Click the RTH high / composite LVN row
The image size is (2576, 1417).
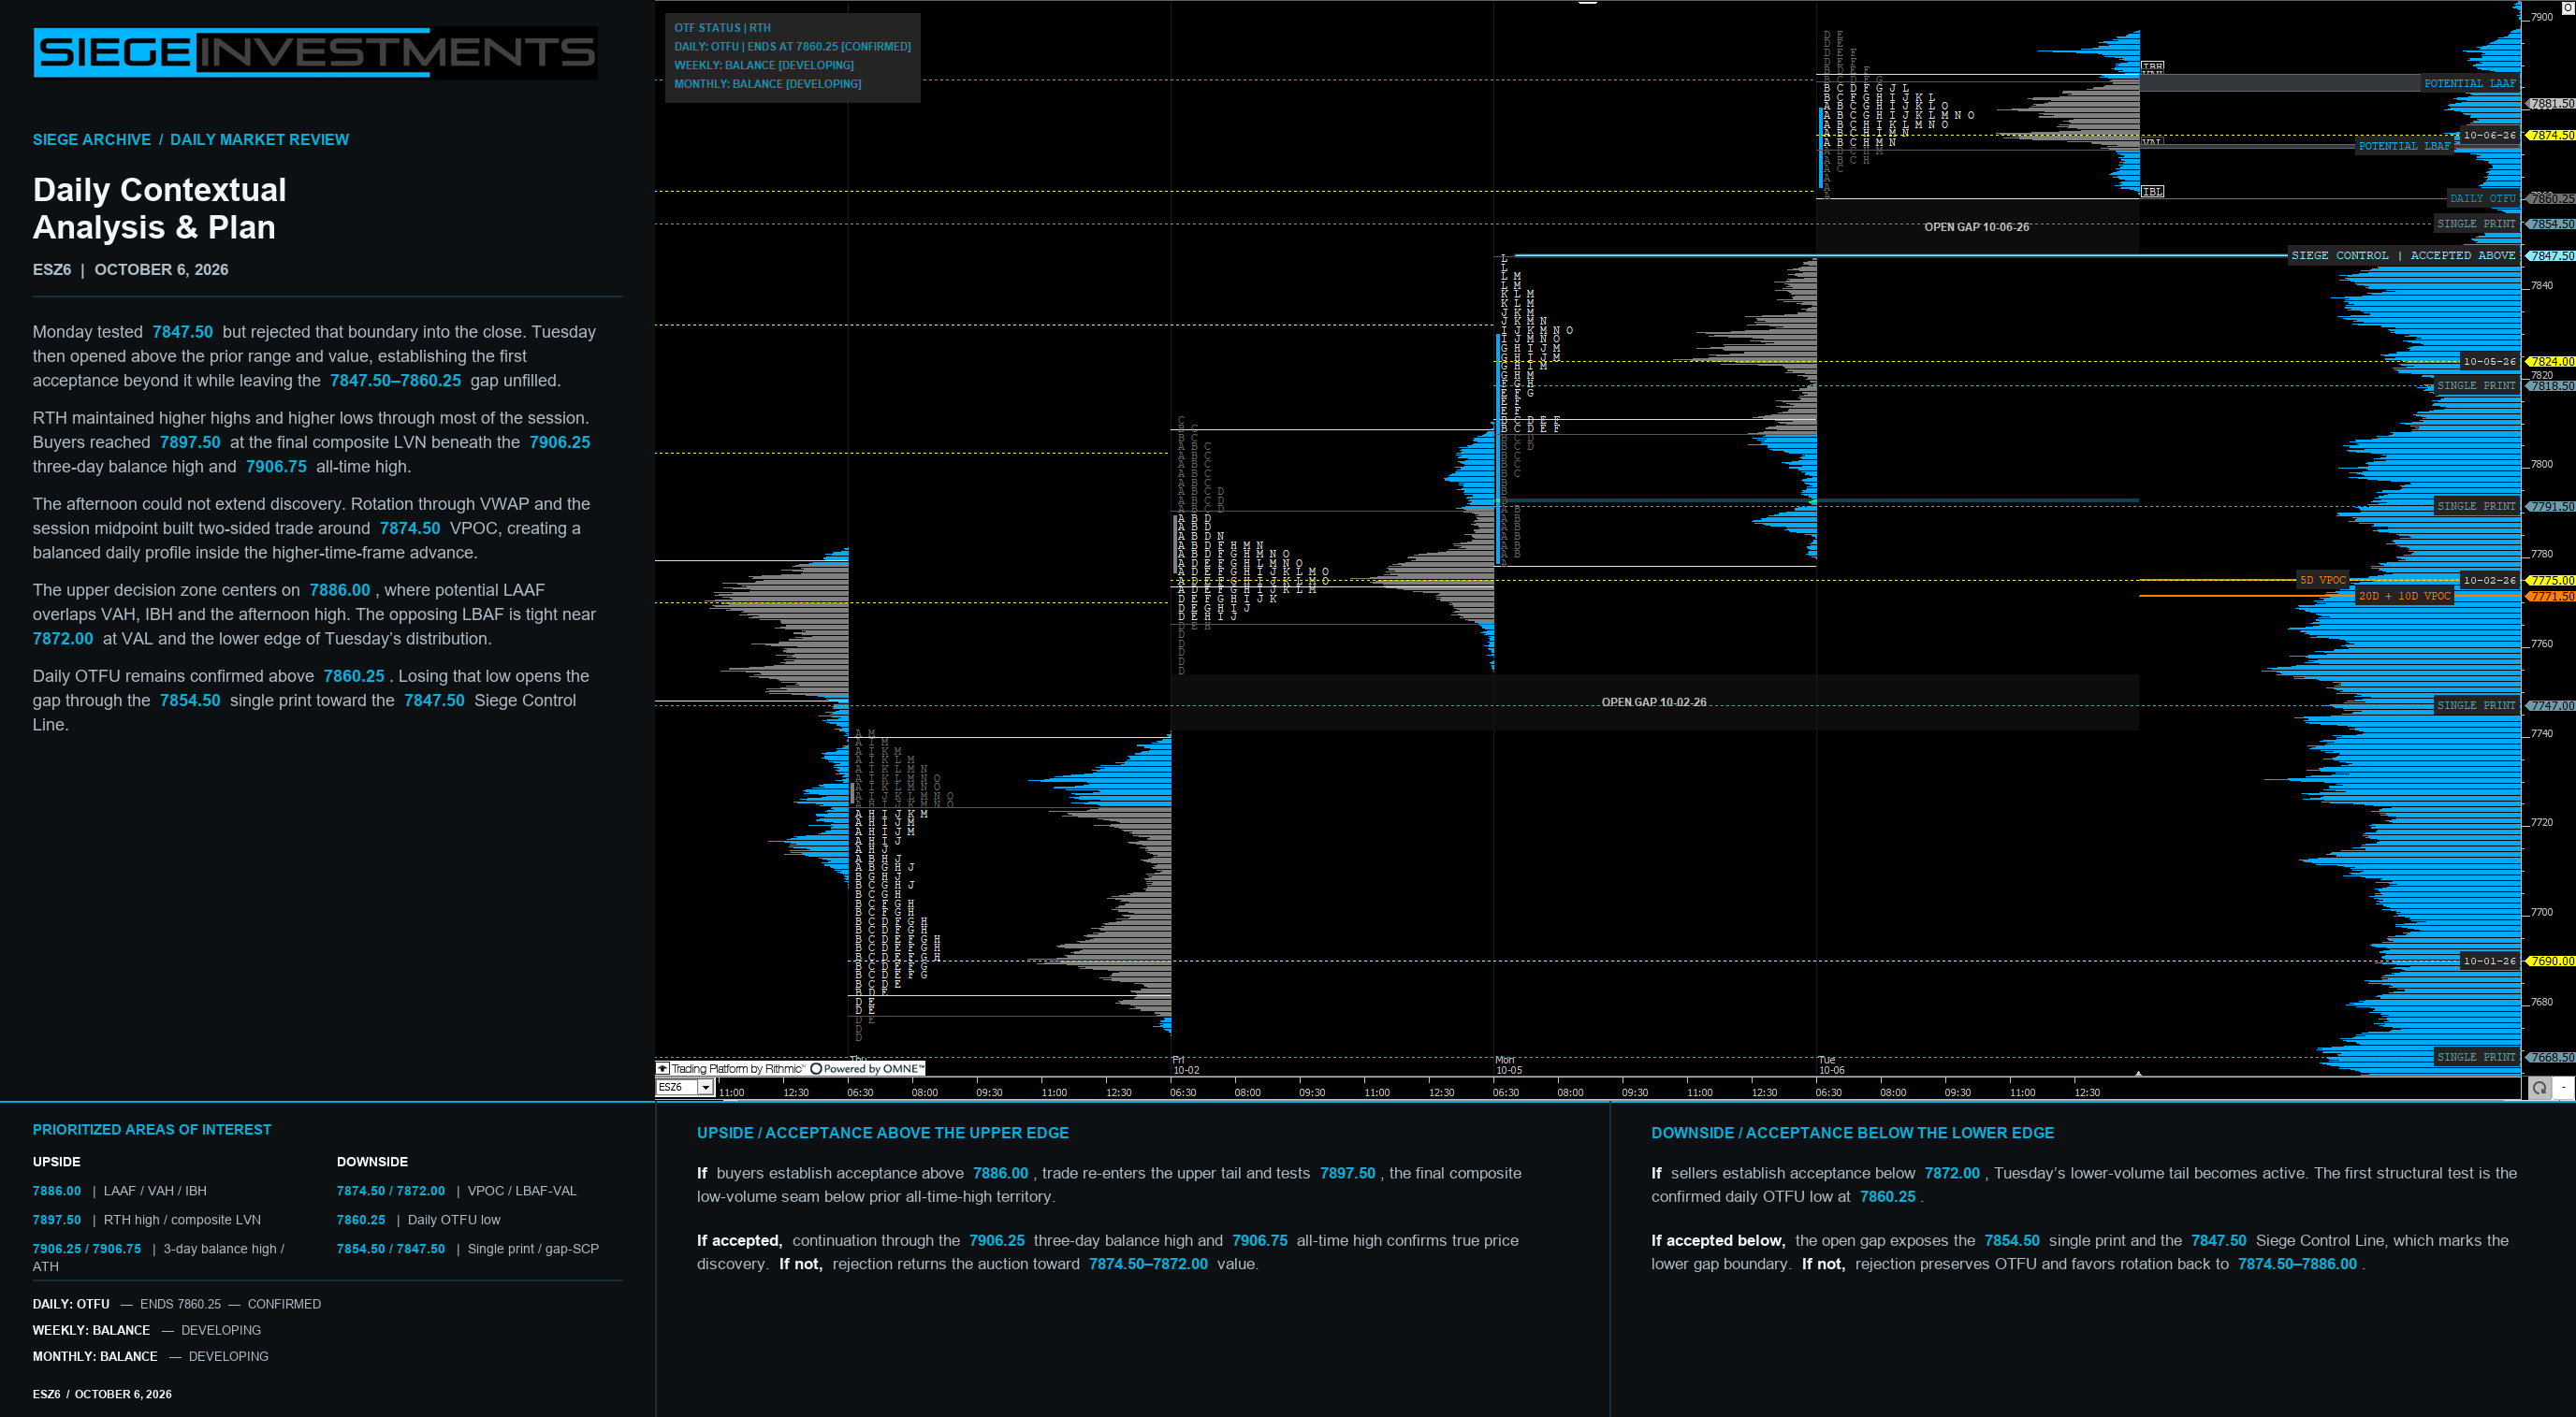147,1221
